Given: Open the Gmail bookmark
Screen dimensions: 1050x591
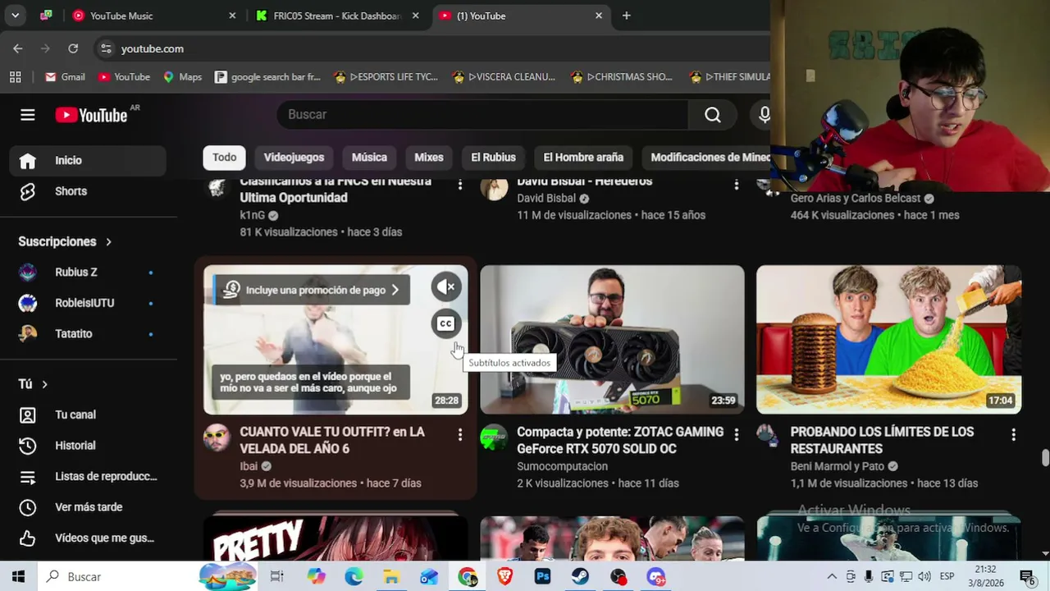Looking at the screenshot, I should point(65,76).
